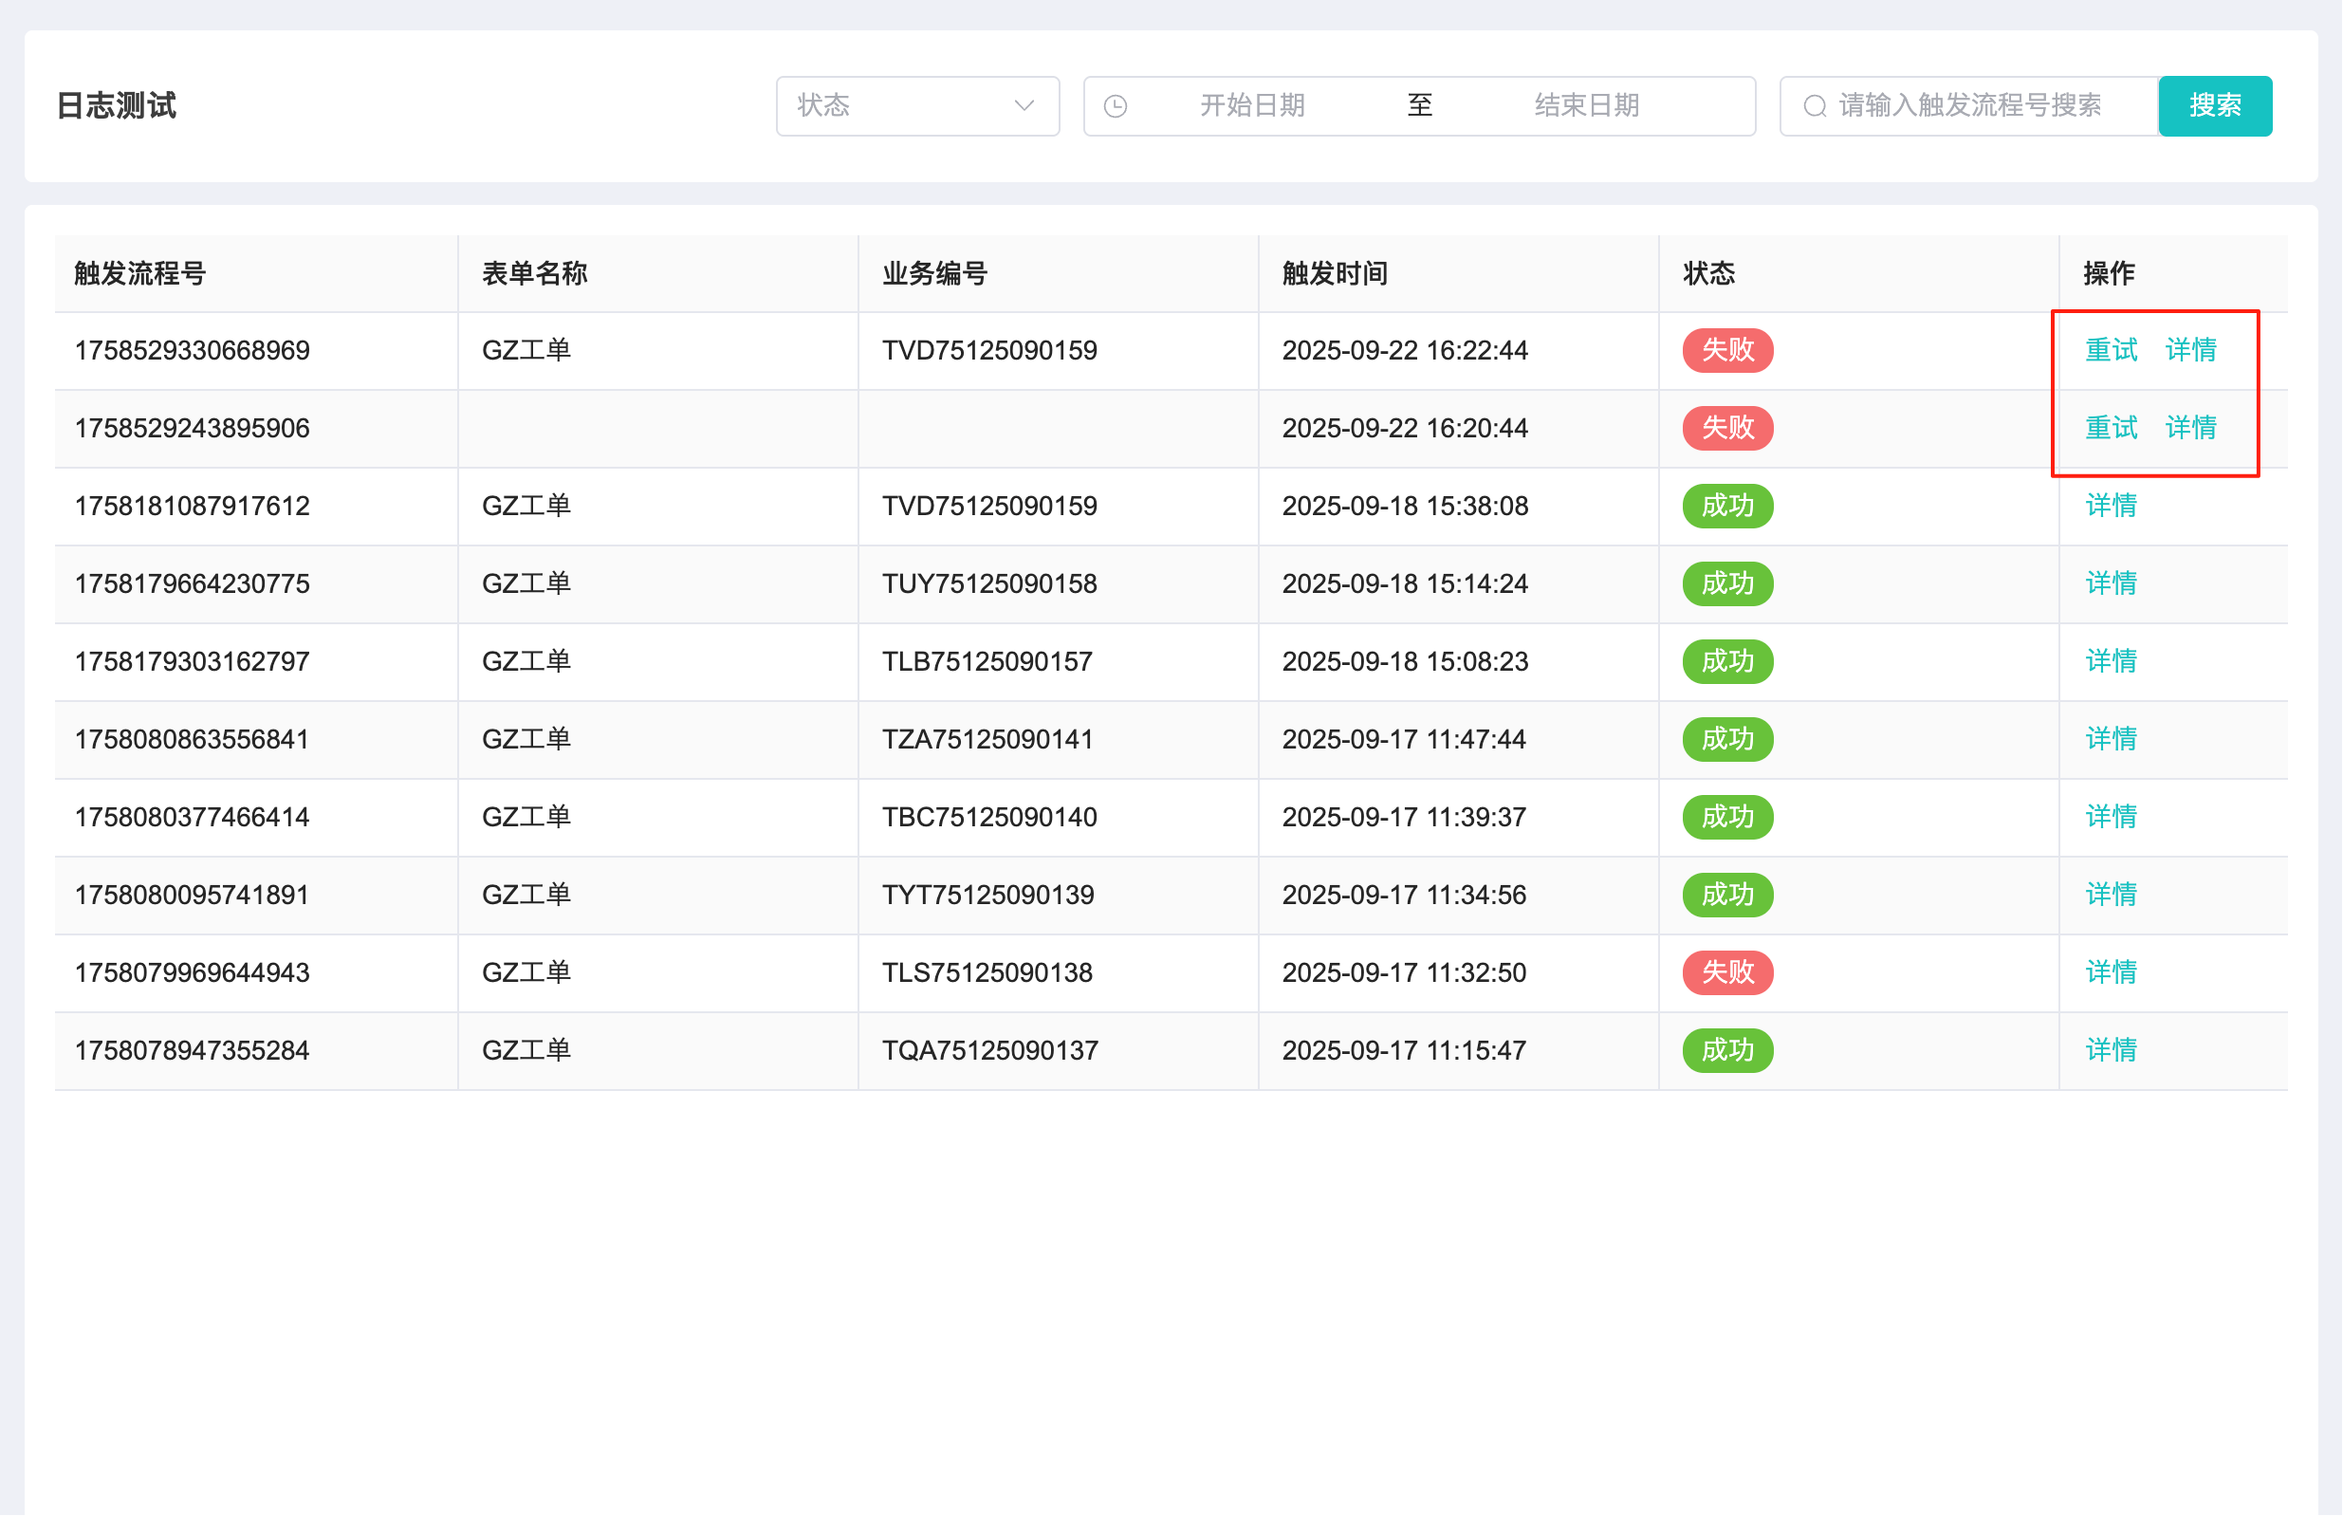Click business number TLS75125090138
Viewport: 2343px width, 1516px height.
click(987, 972)
